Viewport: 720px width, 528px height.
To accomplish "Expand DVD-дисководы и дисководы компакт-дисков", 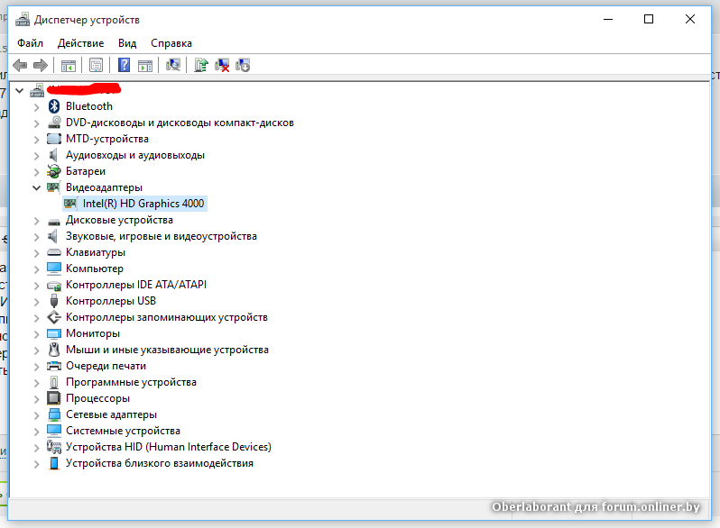I will [x=37, y=123].
